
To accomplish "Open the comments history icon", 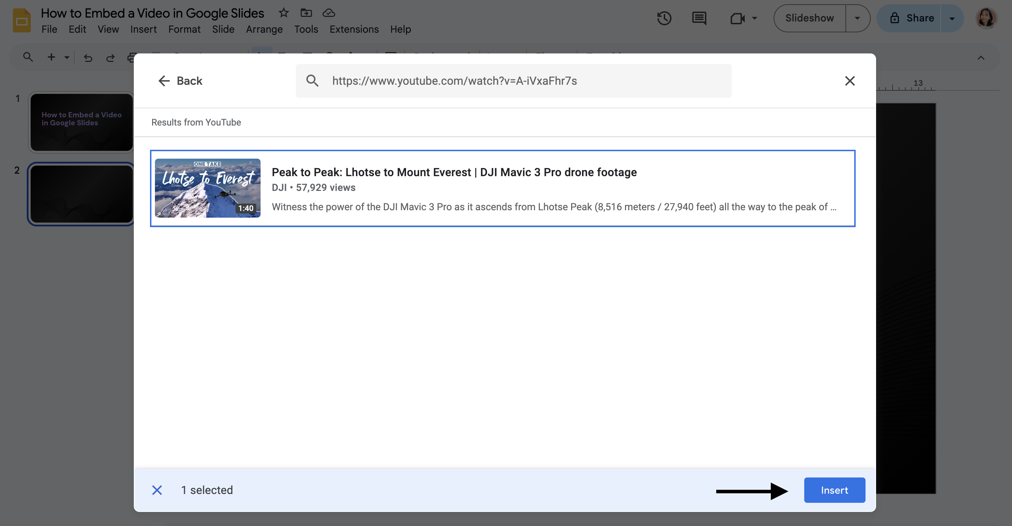I will (699, 18).
